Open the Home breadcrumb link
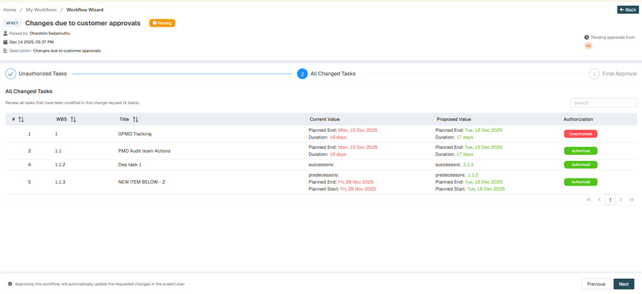The width and height of the screenshot is (642, 294). pyautogui.click(x=10, y=10)
